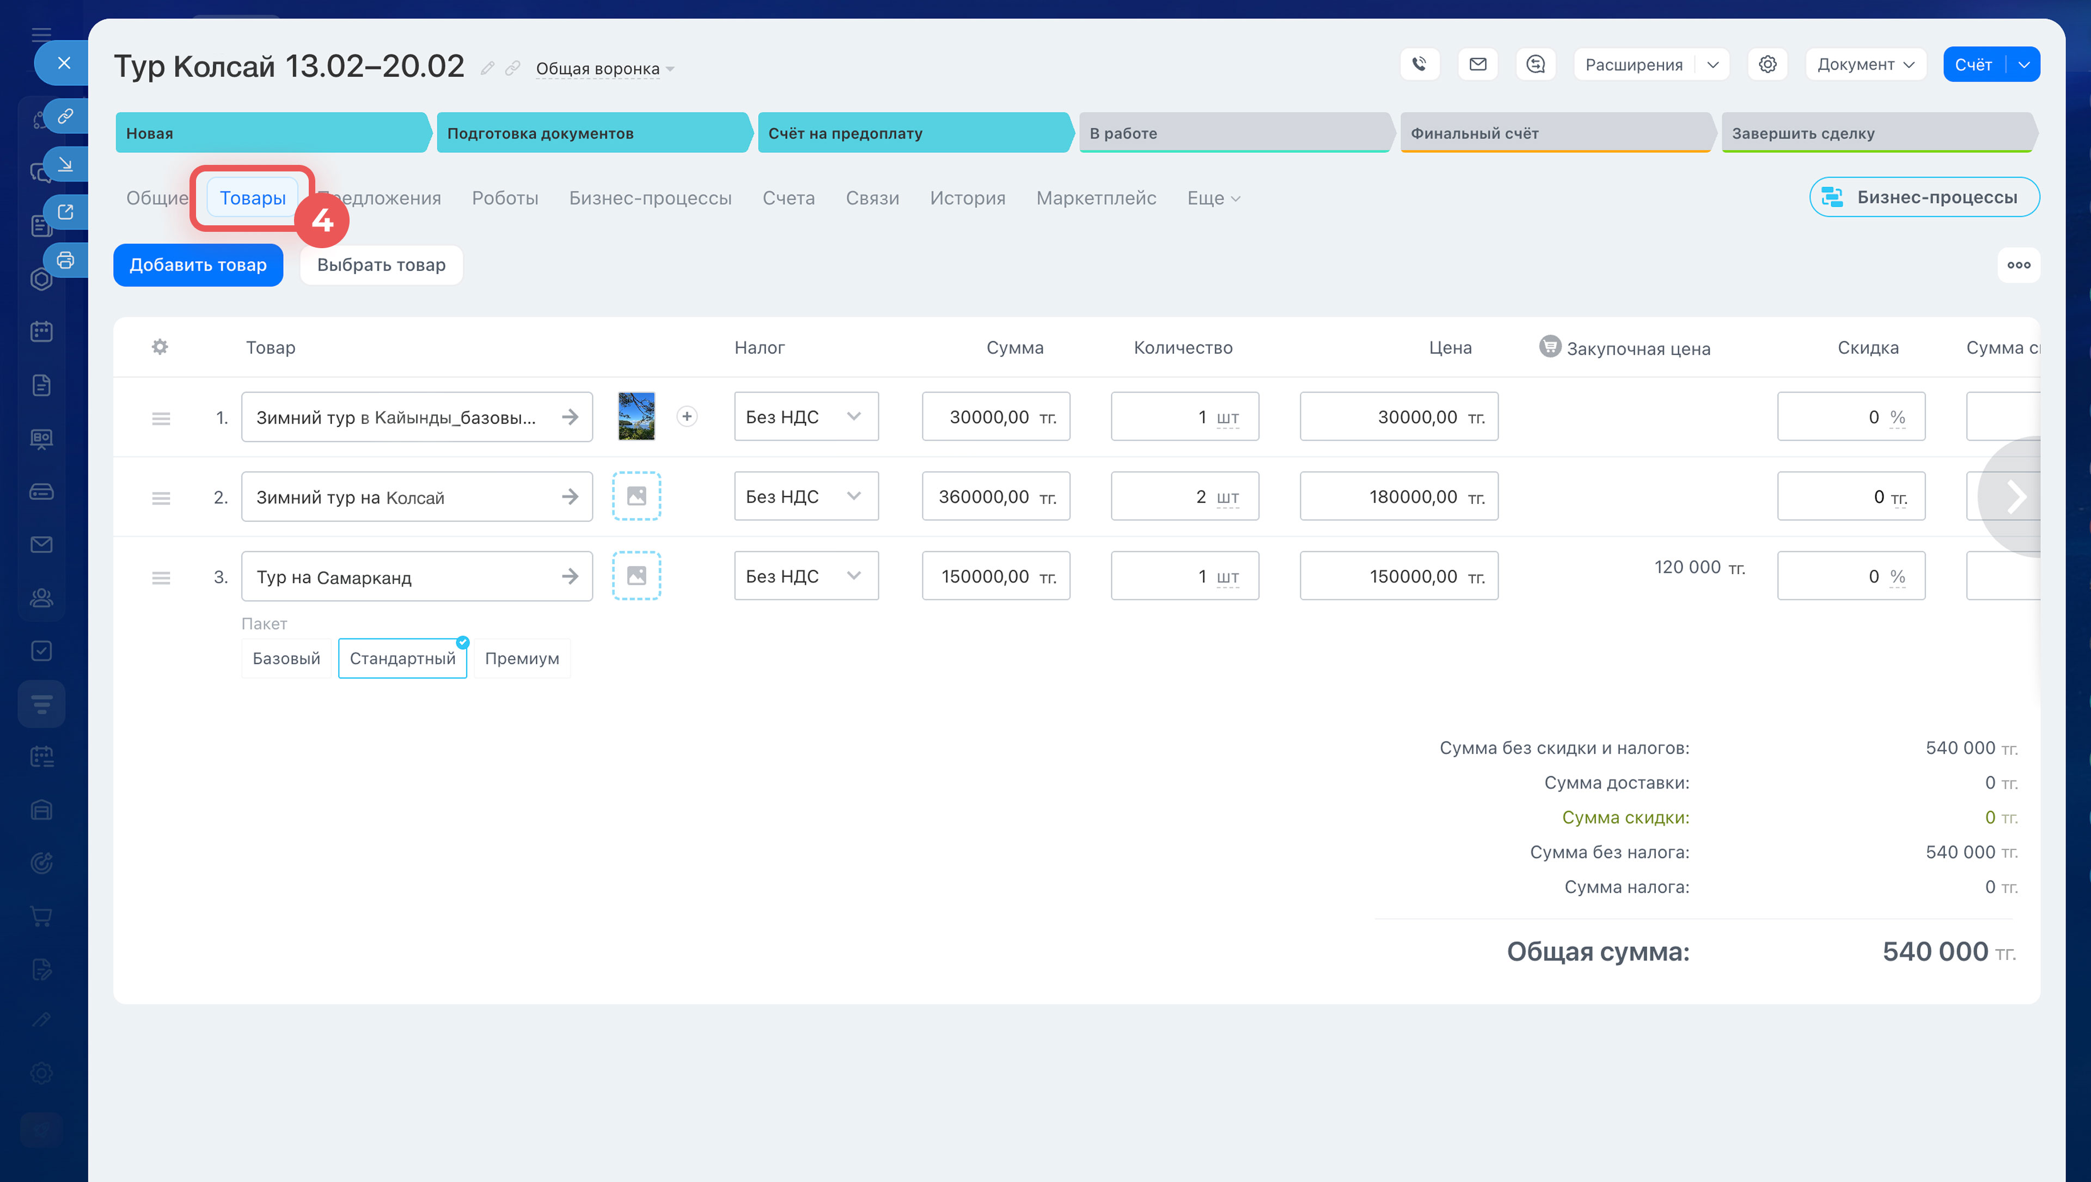Click the plus icon beside Кайынды thumbnail

pos(687,416)
